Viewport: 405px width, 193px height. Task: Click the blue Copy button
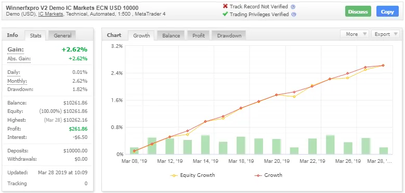[x=387, y=11]
